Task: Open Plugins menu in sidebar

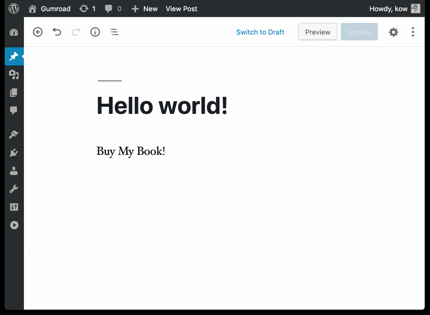Action: [x=14, y=153]
